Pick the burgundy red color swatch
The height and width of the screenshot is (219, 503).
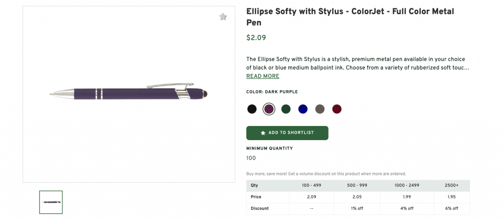coord(336,109)
